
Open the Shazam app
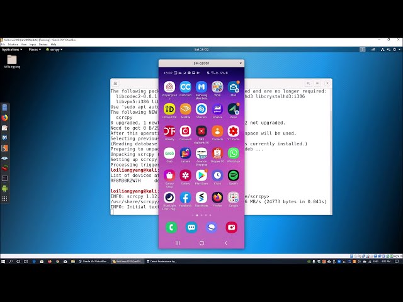[201, 109]
